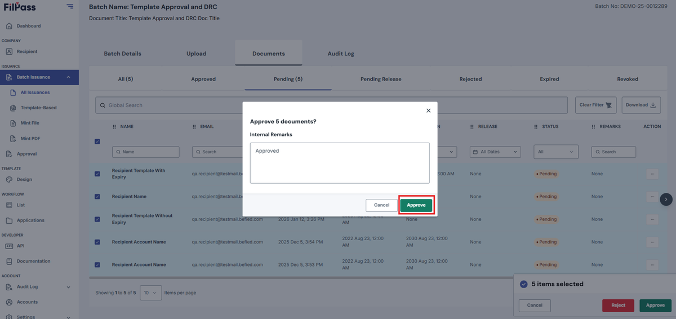676x319 pixels.
Task: Open the items per page dropdown
Action: click(x=150, y=293)
